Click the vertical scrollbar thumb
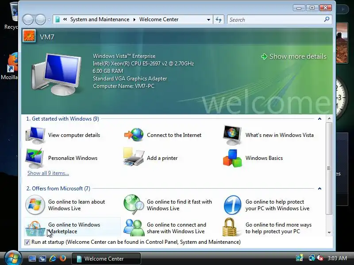Screen dimensions: 354x265 (x=329, y=169)
